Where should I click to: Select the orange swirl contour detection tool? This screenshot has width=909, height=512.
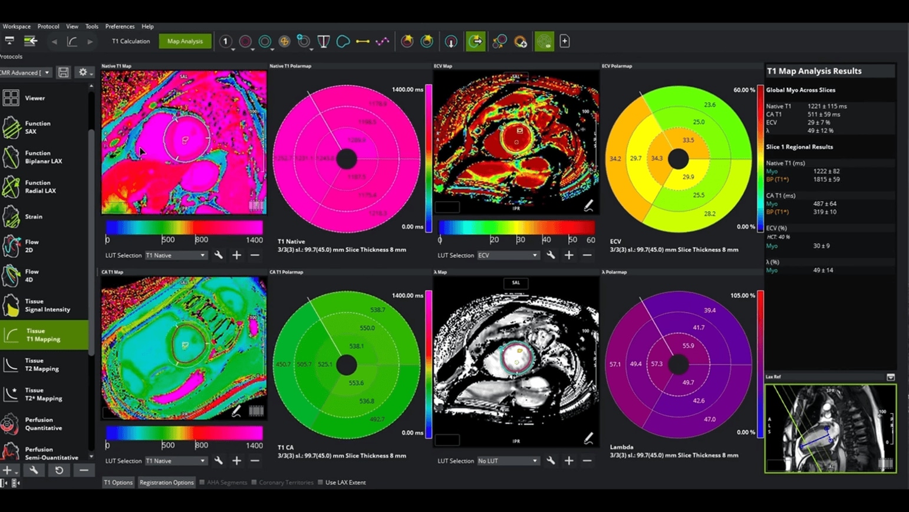[284, 41]
